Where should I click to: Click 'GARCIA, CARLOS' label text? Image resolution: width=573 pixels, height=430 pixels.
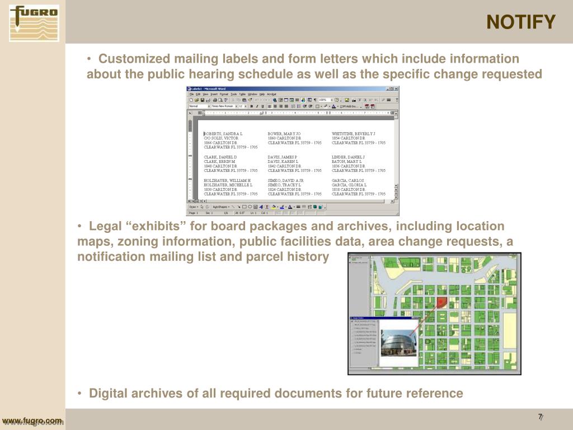(x=347, y=181)
